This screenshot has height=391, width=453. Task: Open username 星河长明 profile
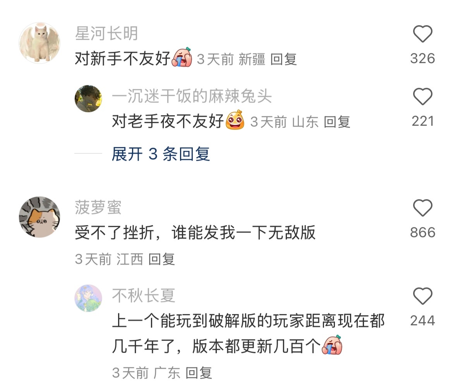(106, 34)
